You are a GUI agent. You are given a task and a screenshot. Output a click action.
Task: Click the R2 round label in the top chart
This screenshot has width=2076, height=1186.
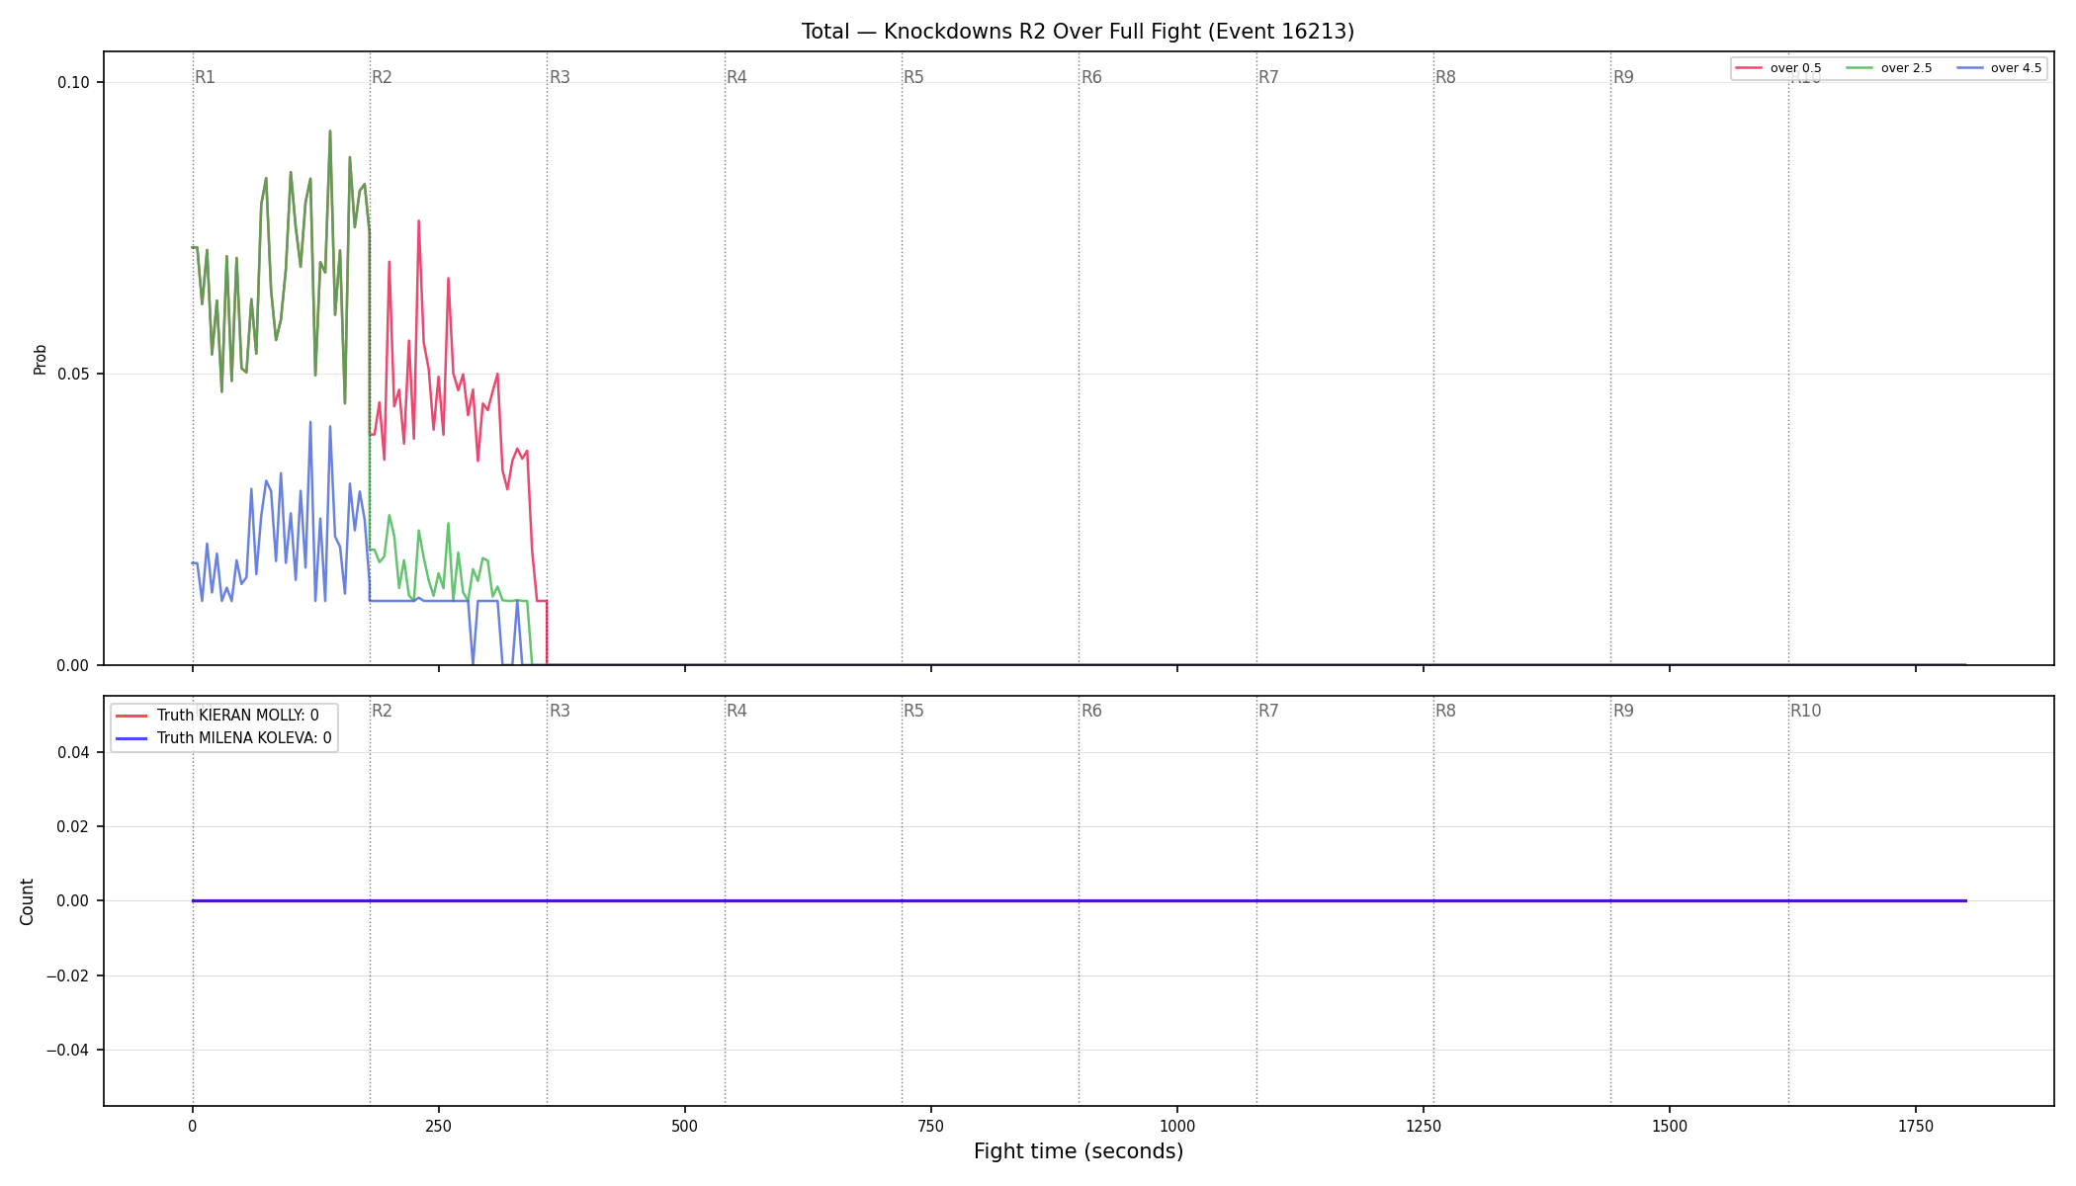click(x=382, y=77)
